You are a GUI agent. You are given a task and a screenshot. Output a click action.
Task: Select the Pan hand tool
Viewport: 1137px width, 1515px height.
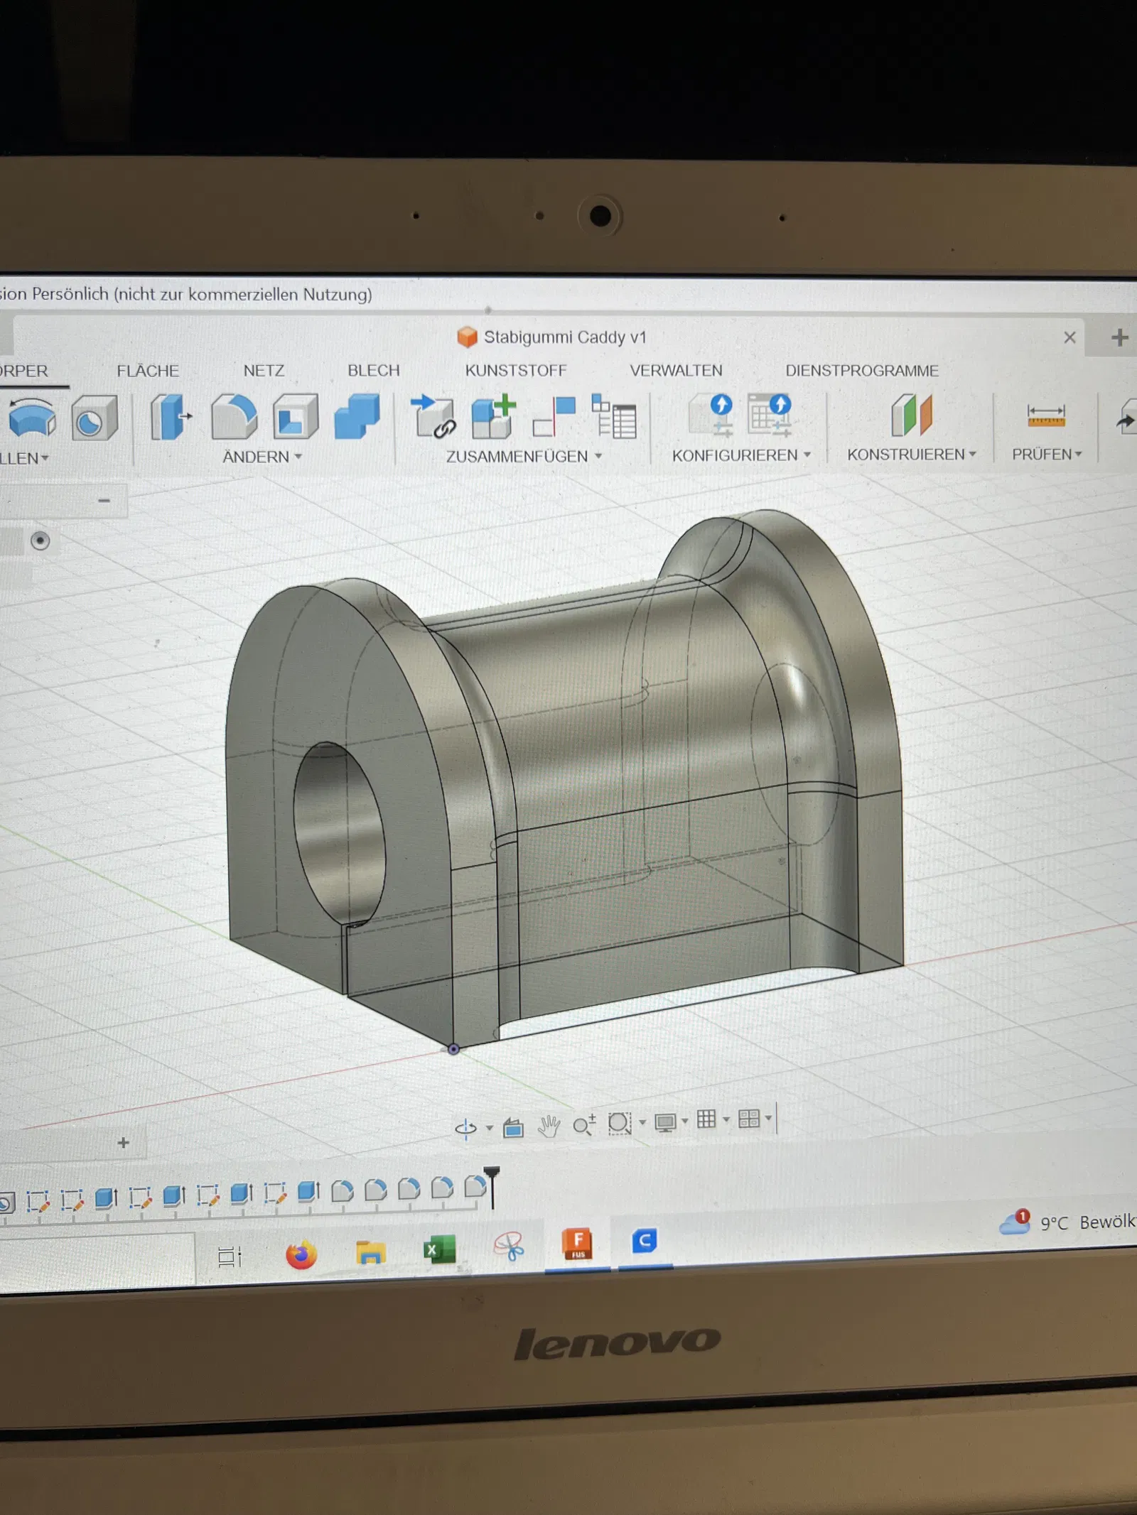[549, 1126]
